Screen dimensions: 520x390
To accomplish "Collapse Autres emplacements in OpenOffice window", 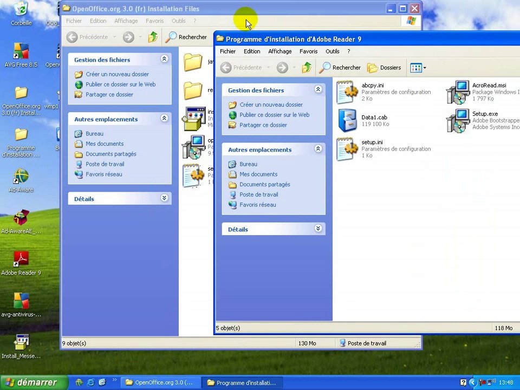I will tap(164, 118).
